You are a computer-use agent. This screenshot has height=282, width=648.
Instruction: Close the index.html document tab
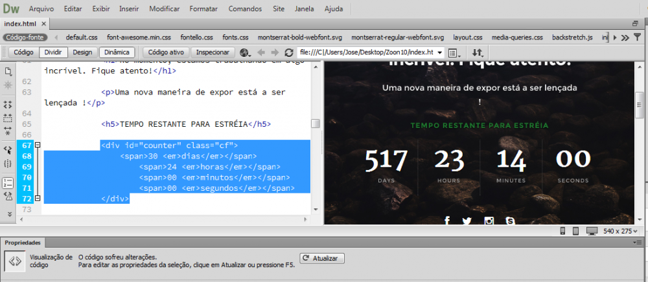pyautogui.click(x=43, y=23)
